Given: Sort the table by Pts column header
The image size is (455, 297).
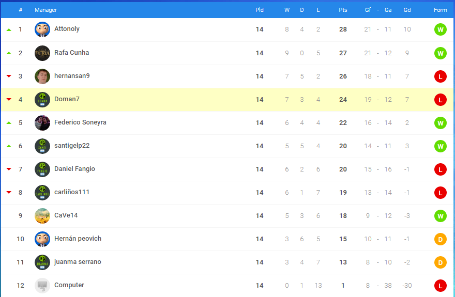Looking at the screenshot, I should [343, 10].
